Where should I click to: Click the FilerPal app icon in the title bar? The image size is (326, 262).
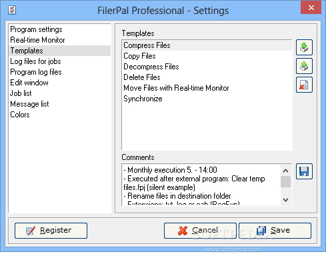point(12,10)
